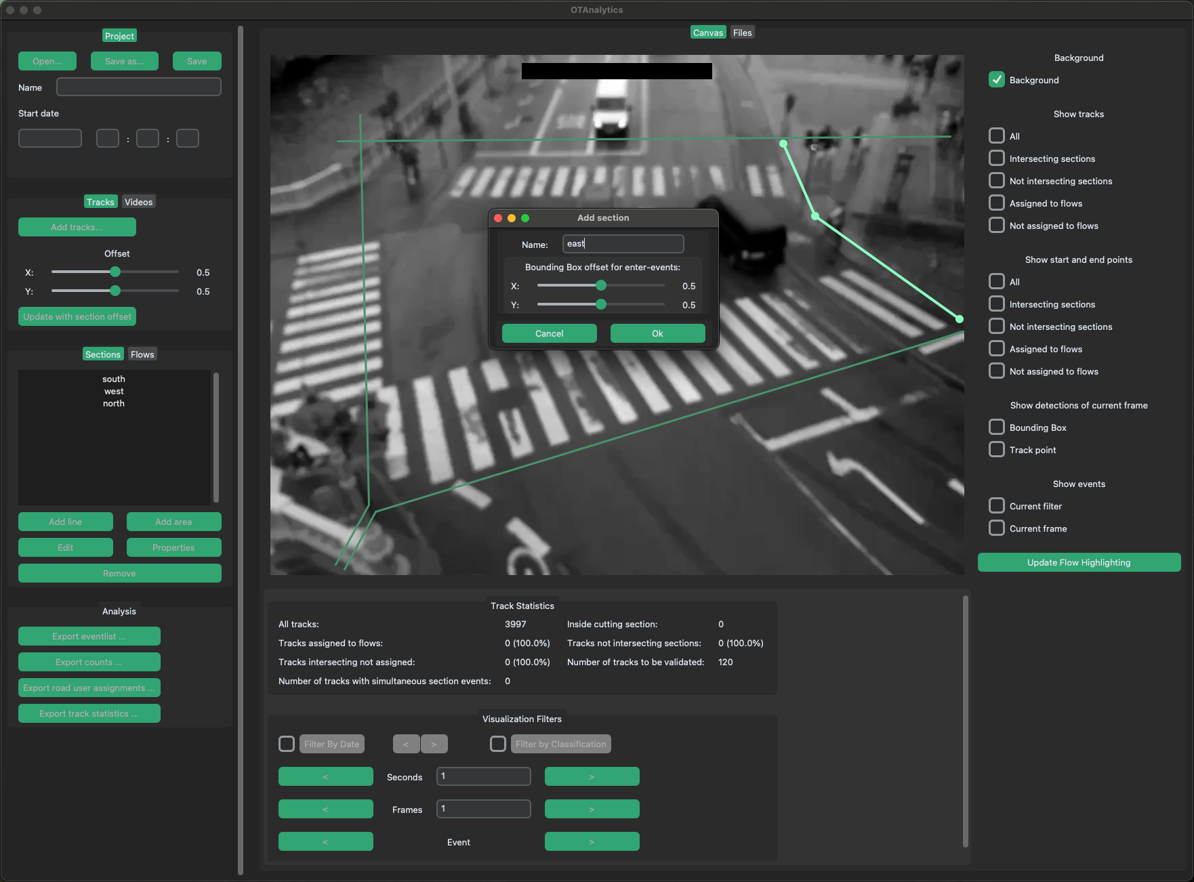The width and height of the screenshot is (1194, 882).
Task: Step backward by frames arrow
Action: (325, 810)
